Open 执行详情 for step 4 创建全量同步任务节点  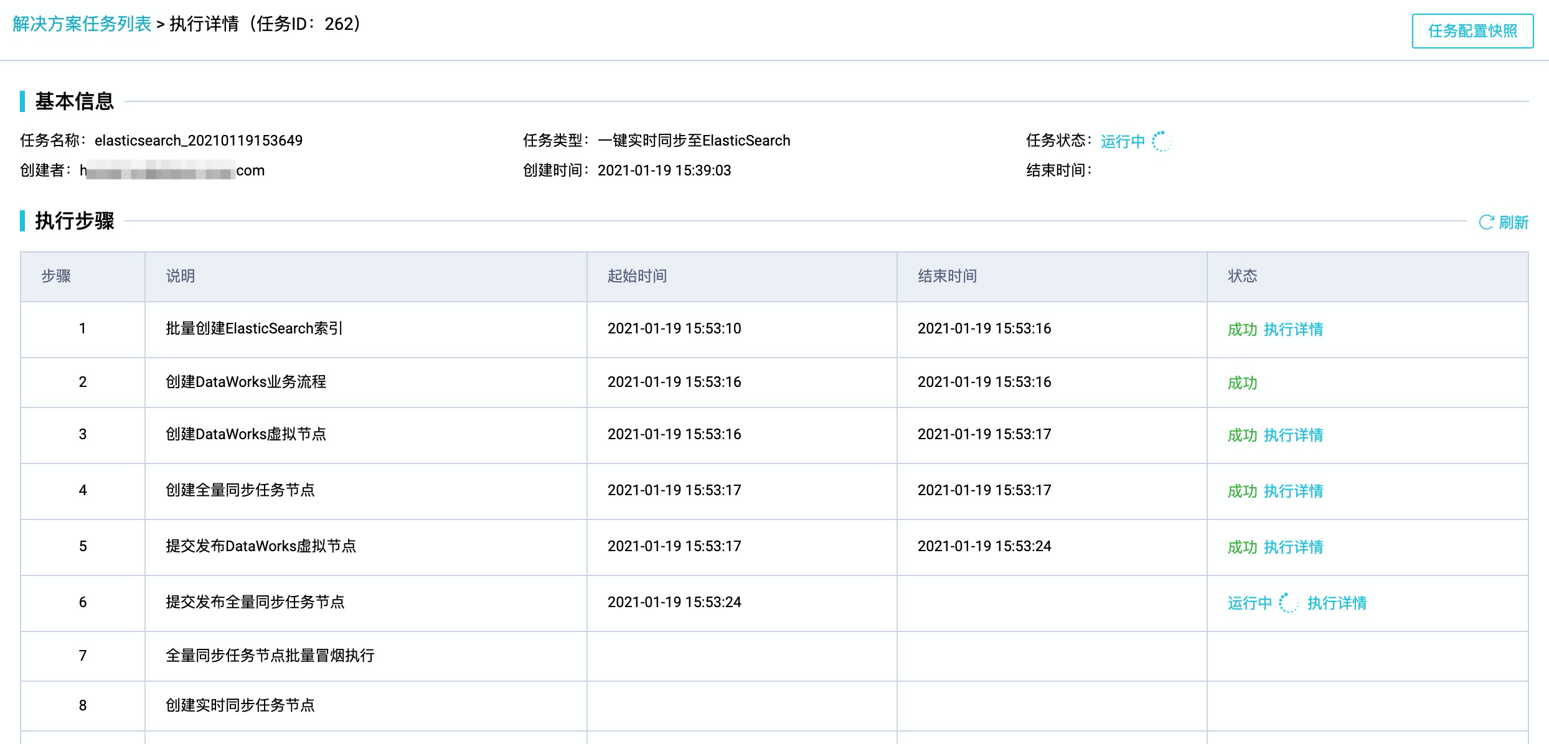click(1294, 491)
